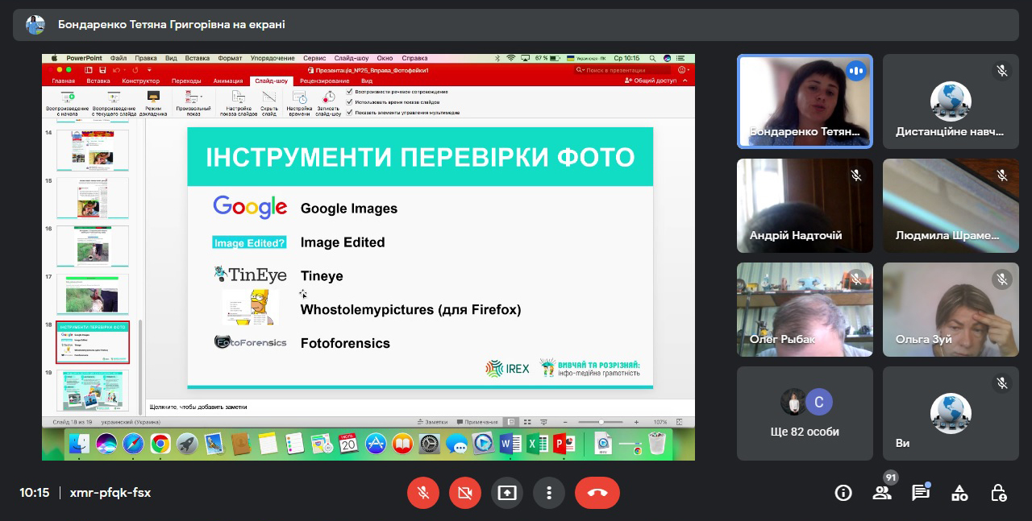
Task: Open the Activities shapes icon
Action: (959, 493)
